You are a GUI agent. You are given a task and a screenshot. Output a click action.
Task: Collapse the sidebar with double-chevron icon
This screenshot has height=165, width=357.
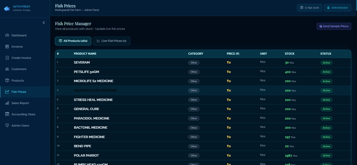tap(44, 23)
